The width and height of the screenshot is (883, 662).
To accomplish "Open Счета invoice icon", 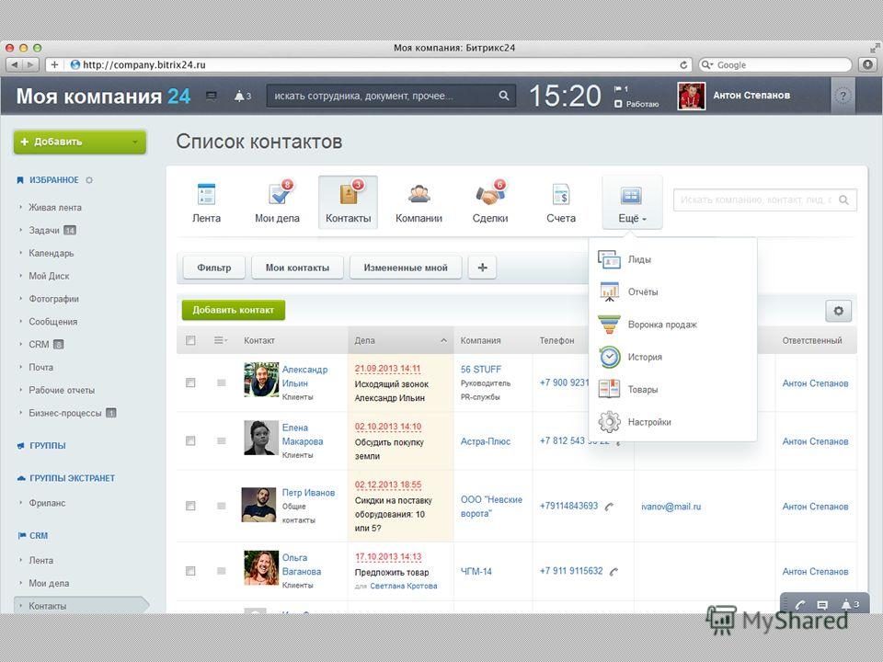I will pyautogui.click(x=561, y=202).
